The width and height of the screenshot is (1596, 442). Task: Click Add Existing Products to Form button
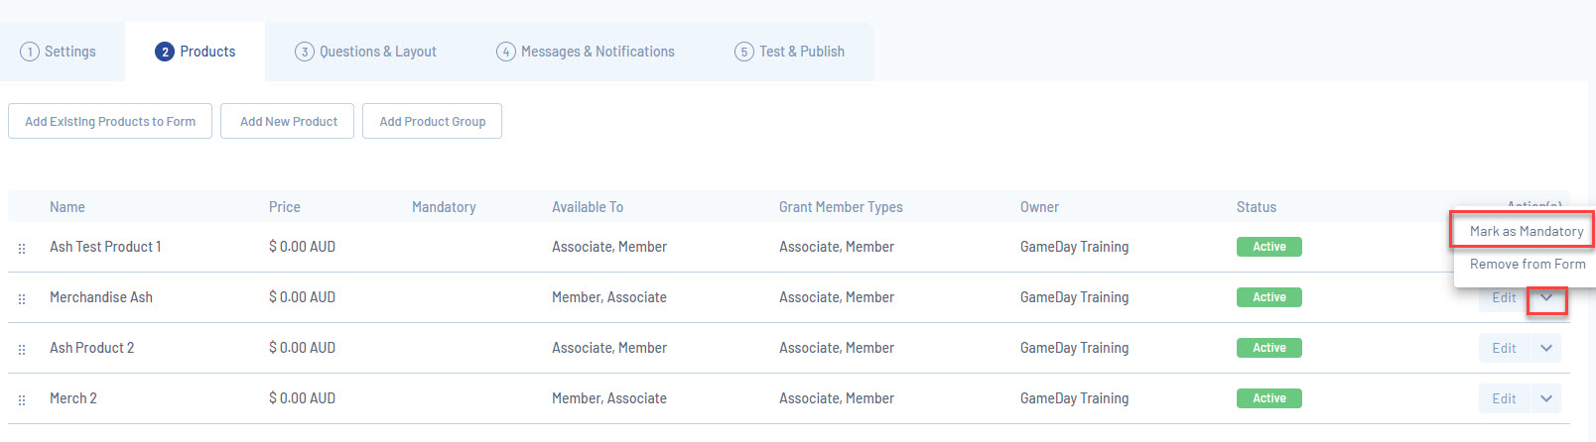point(110,121)
